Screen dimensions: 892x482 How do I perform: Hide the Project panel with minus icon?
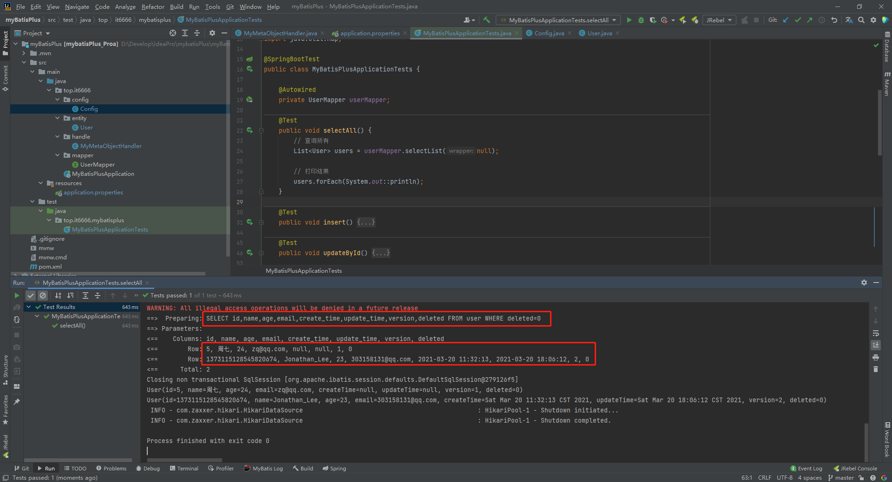pyautogui.click(x=224, y=33)
